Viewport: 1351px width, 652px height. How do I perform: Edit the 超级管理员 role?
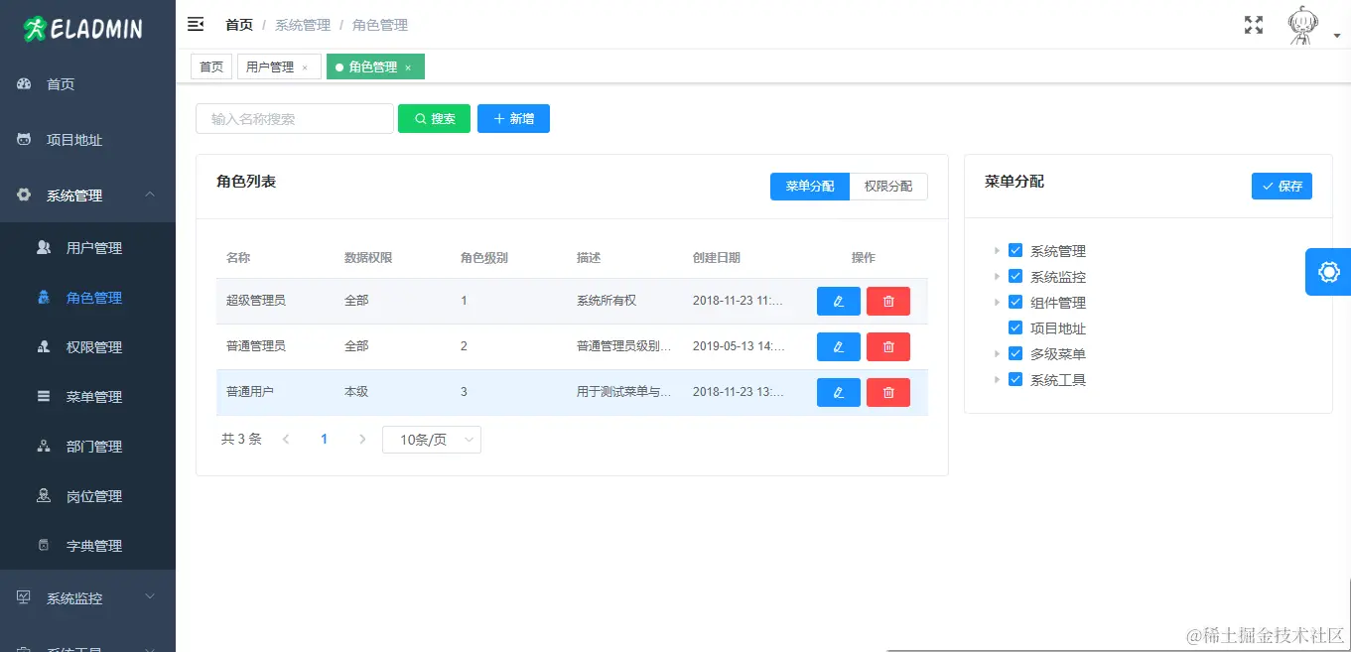(x=839, y=301)
